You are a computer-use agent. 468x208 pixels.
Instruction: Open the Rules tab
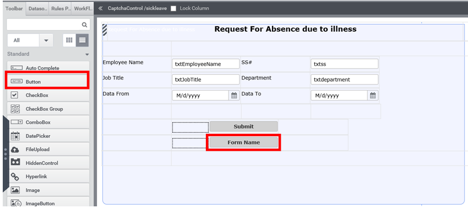click(60, 9)
